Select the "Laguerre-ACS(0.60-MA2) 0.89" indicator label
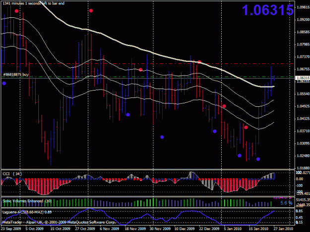This screenshot has width=310, height=232. pos(27,212)
